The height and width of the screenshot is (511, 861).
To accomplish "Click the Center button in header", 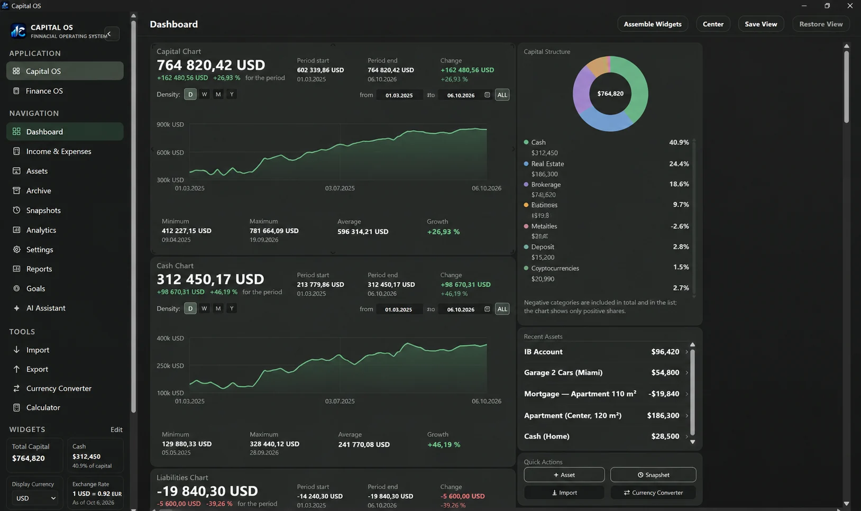I will click(x=713, y=24).
